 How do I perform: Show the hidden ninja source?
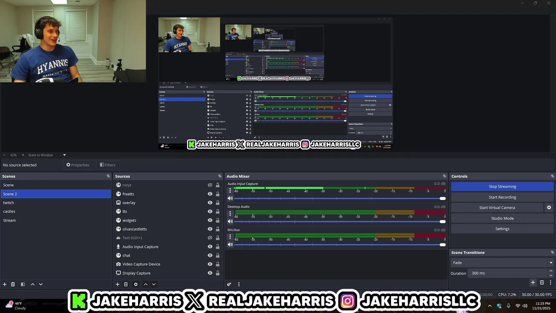point(210,185)
